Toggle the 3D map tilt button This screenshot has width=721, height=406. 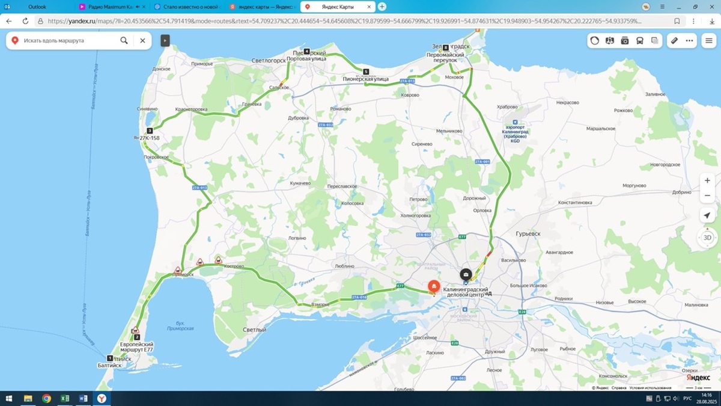(x=707, y=238)
